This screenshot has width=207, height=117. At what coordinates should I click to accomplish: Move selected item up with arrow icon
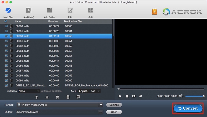point(37,97)
